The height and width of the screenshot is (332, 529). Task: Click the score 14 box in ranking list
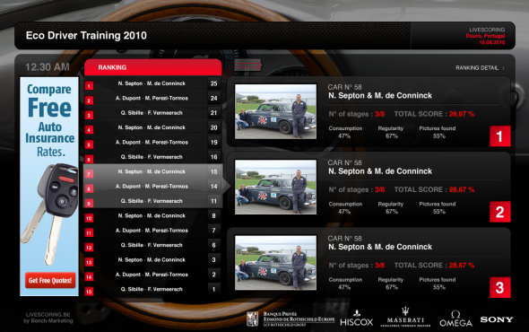click(214, 187)
